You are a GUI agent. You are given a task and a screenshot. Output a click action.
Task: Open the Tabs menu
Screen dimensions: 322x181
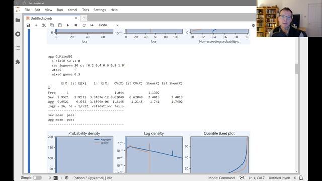point(85,10)
